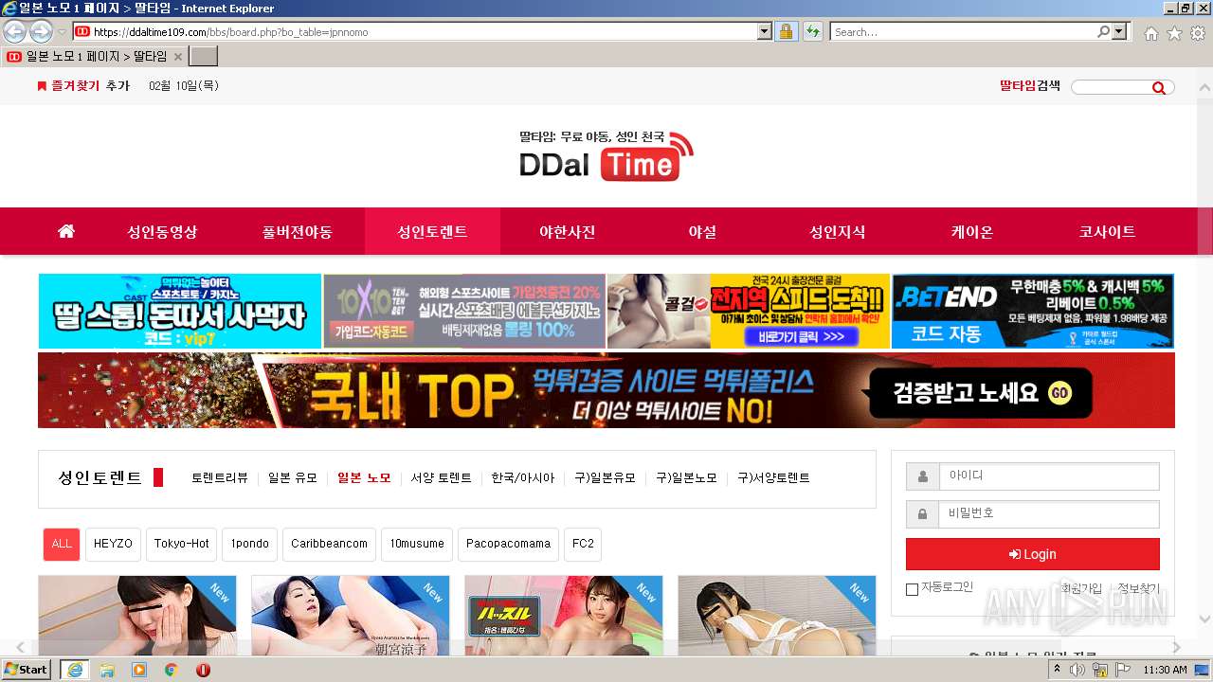The width and height of the screenshot is (1213, 682).
Task: Open the red Opera icon on taskbar
Action: pyautogui.click(x=203, y=670)
